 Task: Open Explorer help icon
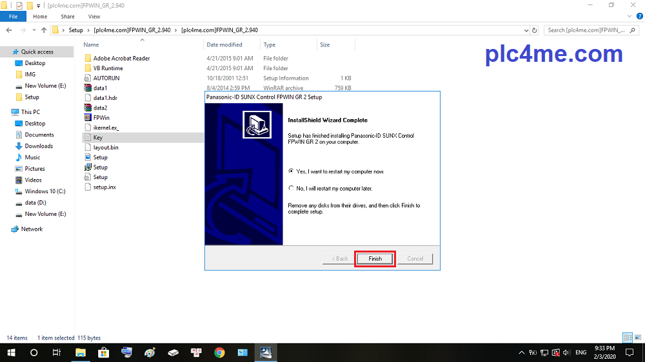639,17
